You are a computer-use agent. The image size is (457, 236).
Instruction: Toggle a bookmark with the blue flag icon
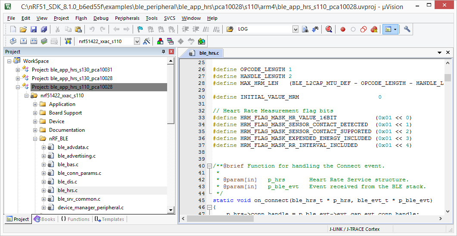tap(140, 29)
